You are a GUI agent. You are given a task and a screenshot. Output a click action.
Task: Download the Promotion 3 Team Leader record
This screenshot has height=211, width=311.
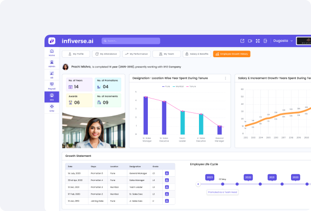(x=167, y=187)
